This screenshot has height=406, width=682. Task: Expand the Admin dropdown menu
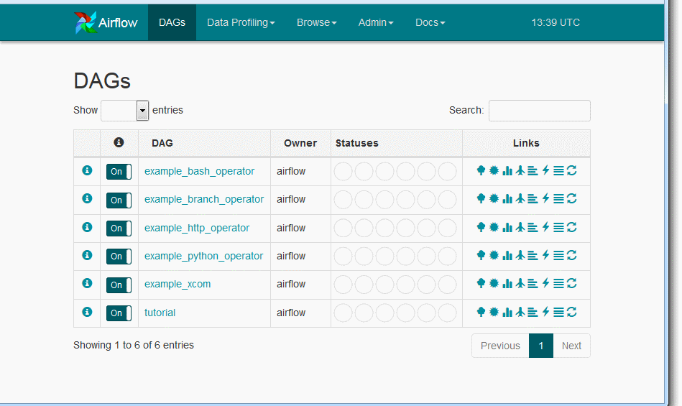[375, 22]
